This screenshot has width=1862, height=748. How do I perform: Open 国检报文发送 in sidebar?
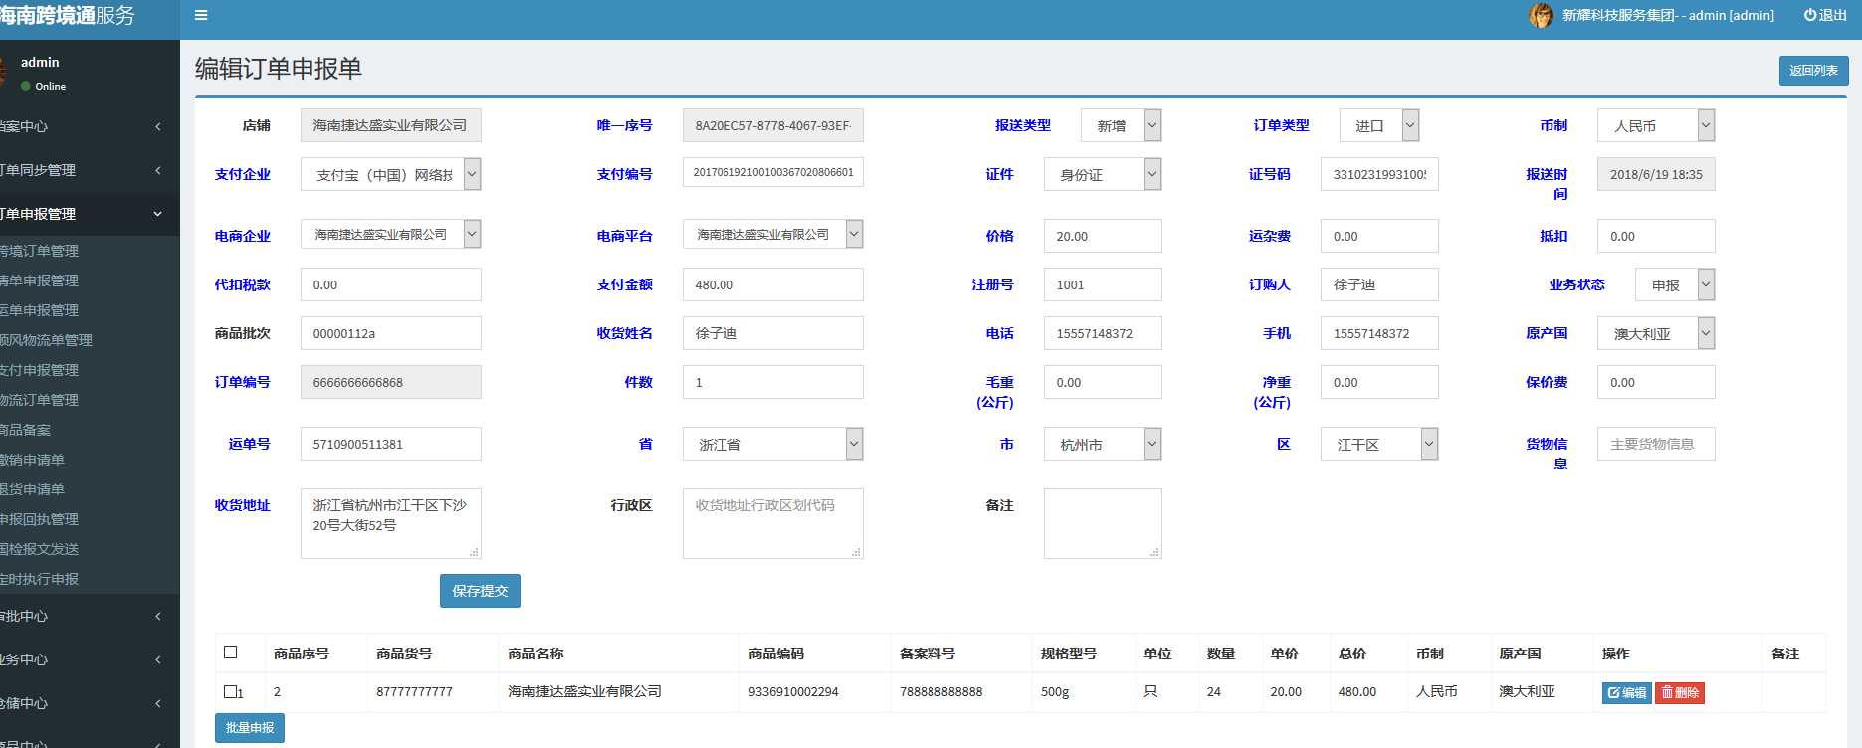pos(40,549)
